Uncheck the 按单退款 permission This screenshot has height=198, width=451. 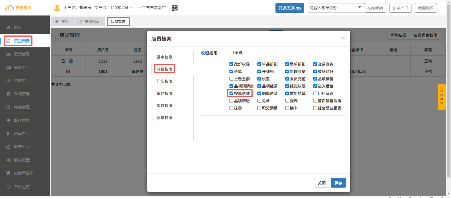click(x=231, y=94)
